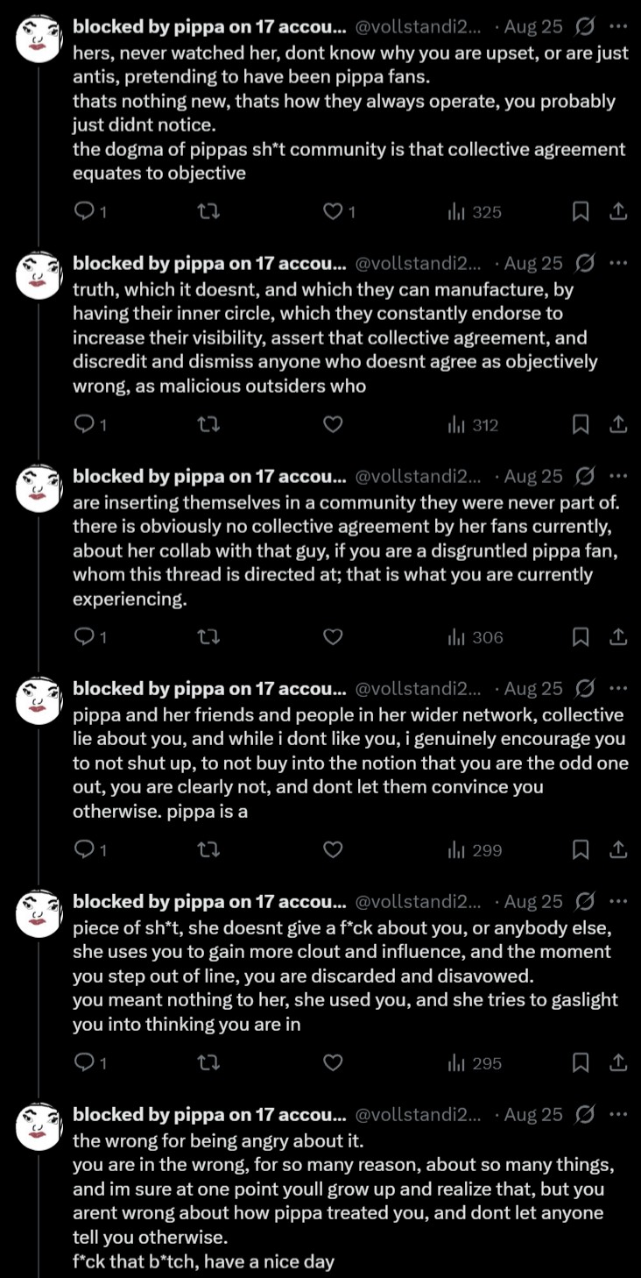Open the @vollstandi2 handle on the first tweet

coord(419,26)
